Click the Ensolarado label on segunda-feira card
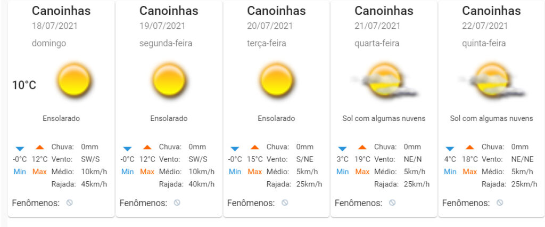The height and width of the screenshot is (227, 545). click(x=169, y=118)
